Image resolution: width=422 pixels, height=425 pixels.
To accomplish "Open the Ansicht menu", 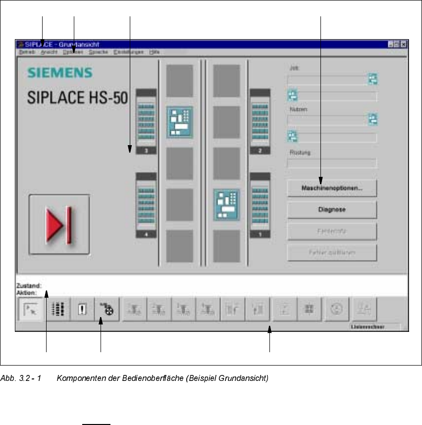I will (x=49, y=52).
